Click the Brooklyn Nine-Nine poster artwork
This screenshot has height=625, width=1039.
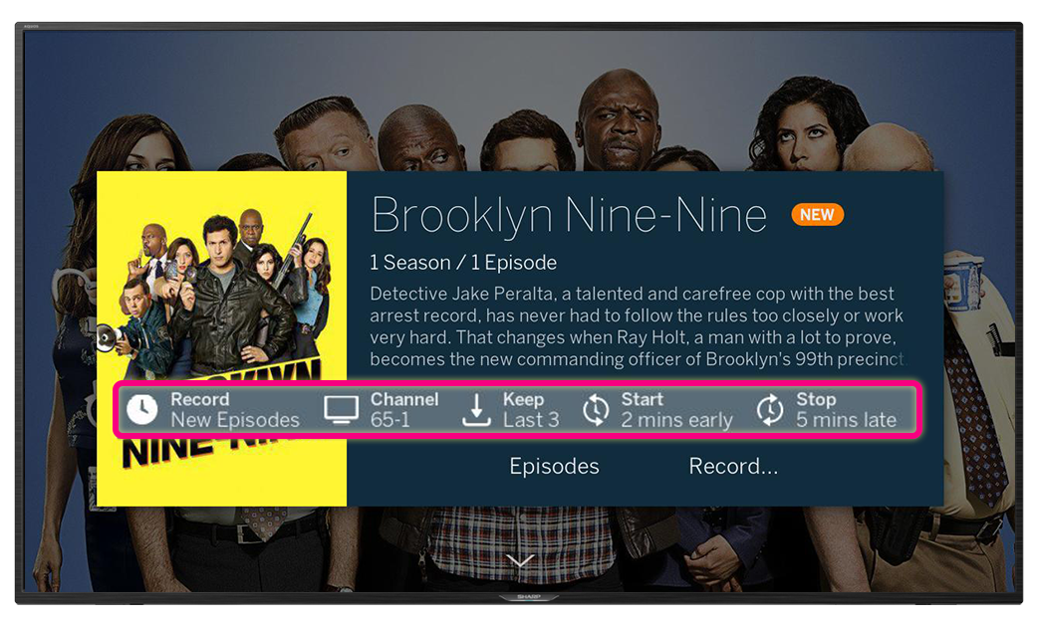[222, 339]
